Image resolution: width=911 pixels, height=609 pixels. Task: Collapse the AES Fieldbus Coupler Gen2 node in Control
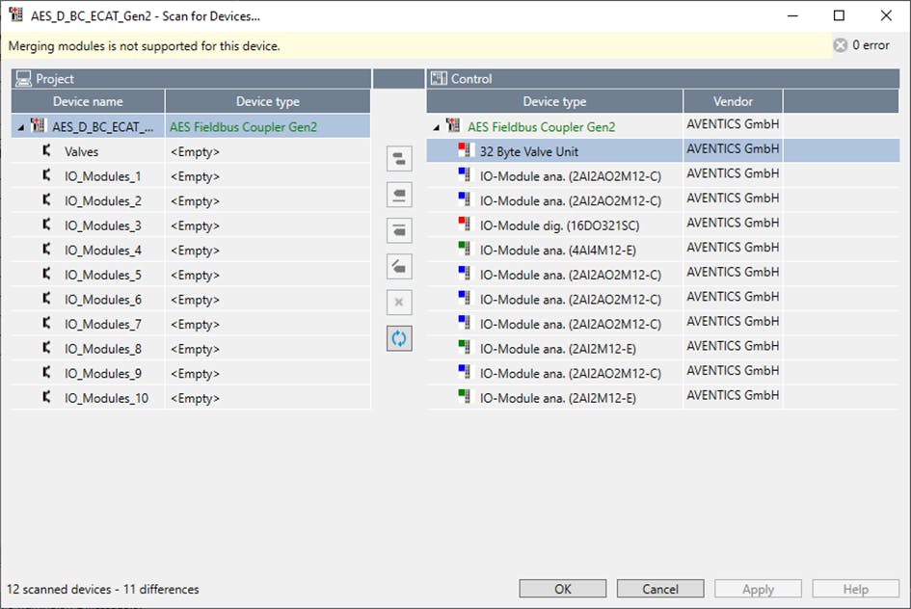(437, 127)
